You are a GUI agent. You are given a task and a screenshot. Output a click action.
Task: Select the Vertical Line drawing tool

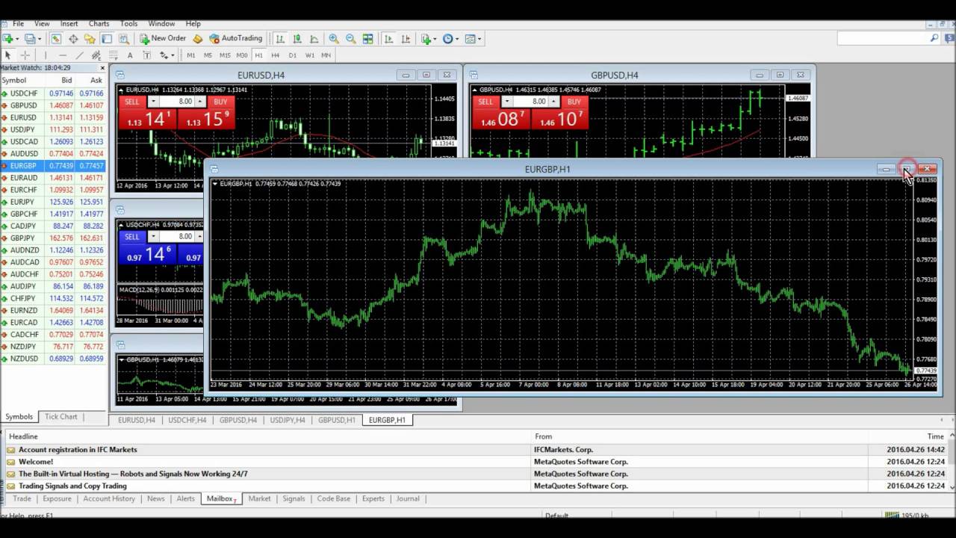(46, 55)
